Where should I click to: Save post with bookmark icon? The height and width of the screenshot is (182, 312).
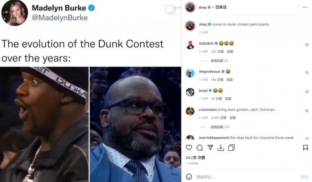(305, 147)
